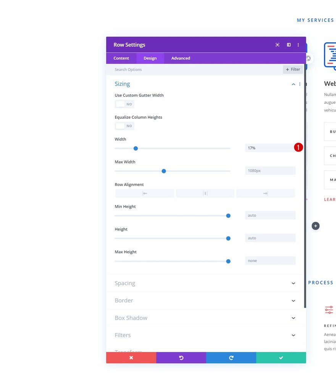Enable Equalize Column Heights
336x381 pixels.
tap(124, 126)
